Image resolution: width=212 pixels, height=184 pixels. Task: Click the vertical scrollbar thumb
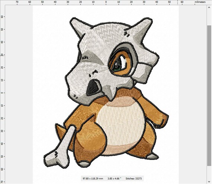(x=209, y=95)
